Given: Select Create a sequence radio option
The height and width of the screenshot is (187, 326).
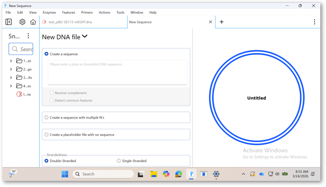Looking at the screenshot, I should coord(46,54).
